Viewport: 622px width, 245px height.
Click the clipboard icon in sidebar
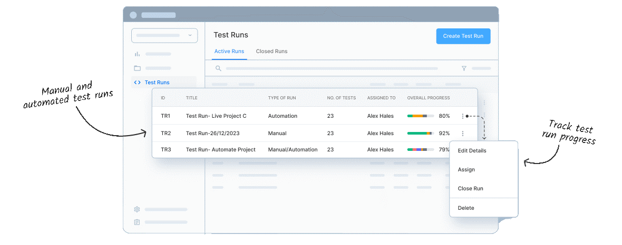click(137, 222)
